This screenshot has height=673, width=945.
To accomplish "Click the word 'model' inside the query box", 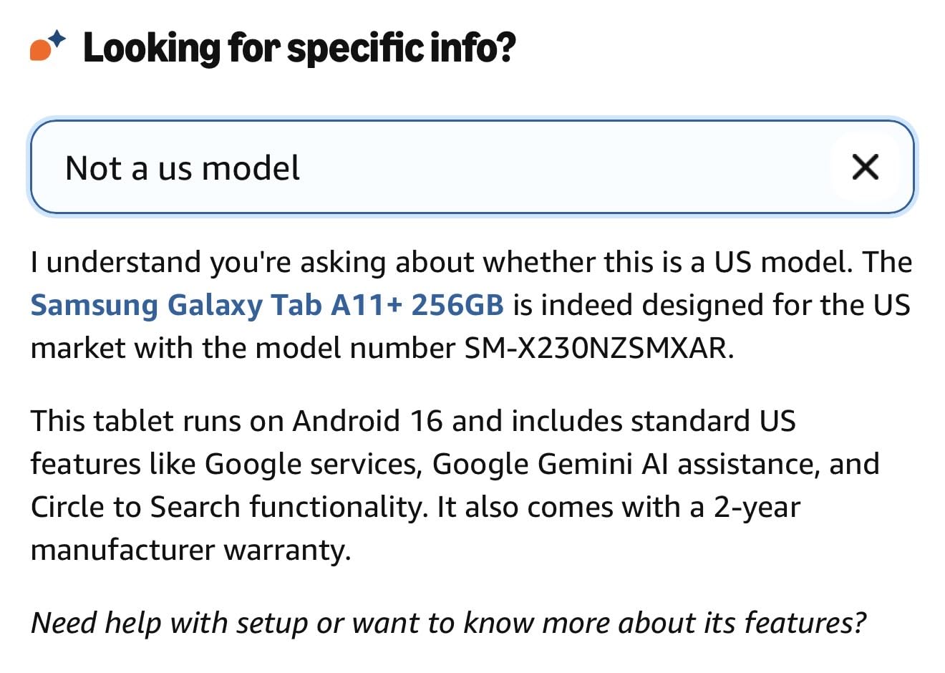I will (x=251, y=169).
